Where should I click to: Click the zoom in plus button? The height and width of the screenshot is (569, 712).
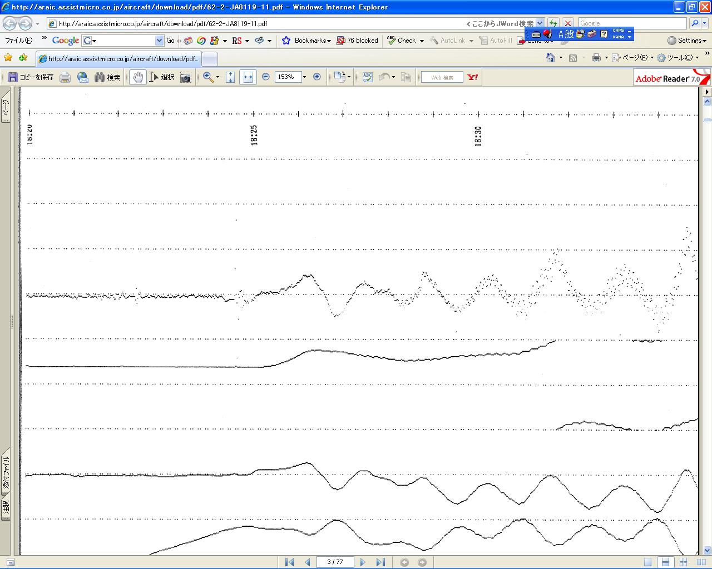pyautogui.click(x=317, y=77)
